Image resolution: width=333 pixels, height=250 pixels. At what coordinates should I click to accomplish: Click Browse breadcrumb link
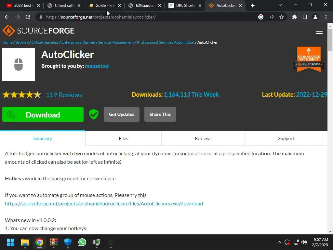coord(22,42)
